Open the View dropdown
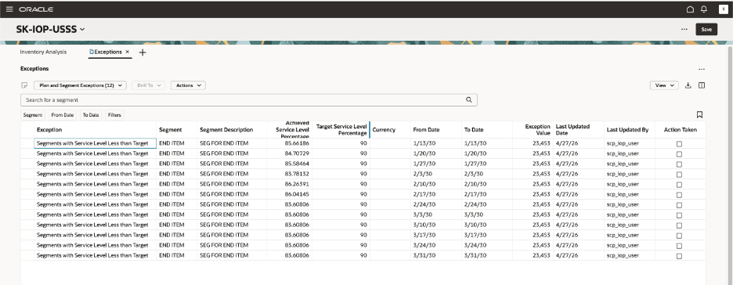This screenshot has height=285, width=733. click(x=664, y=85)
